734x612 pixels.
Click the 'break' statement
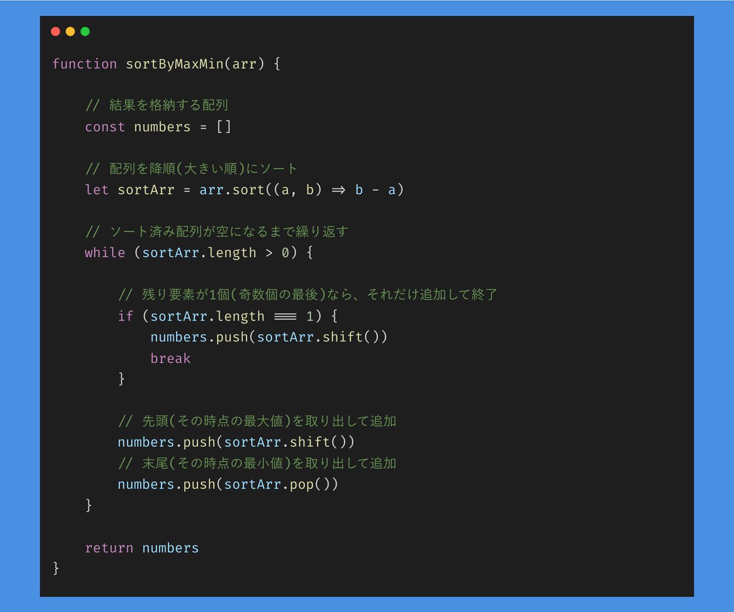coord(171,358)
